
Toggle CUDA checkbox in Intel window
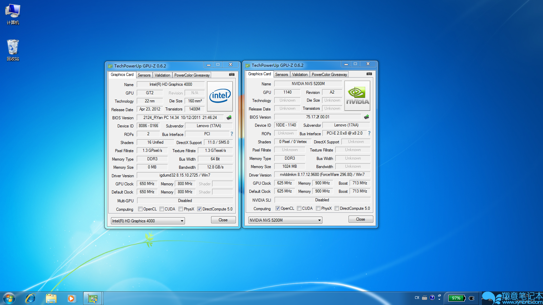(162, 209)
